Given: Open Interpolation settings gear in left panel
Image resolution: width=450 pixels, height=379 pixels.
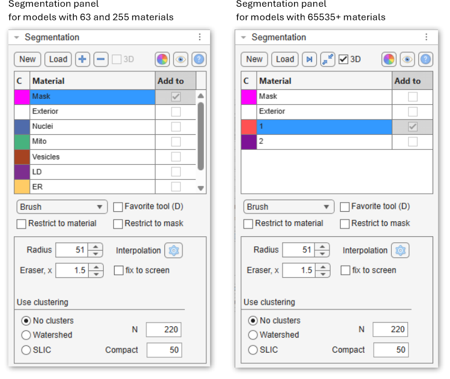Looking at the screenshot, I should pos(173,251).
